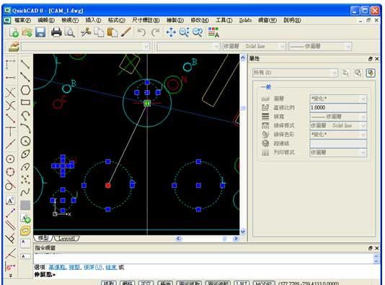Screen dimensions: 385x285
Task: Toggle the 正交 (ortho) status button
Action: pos(146,283)
